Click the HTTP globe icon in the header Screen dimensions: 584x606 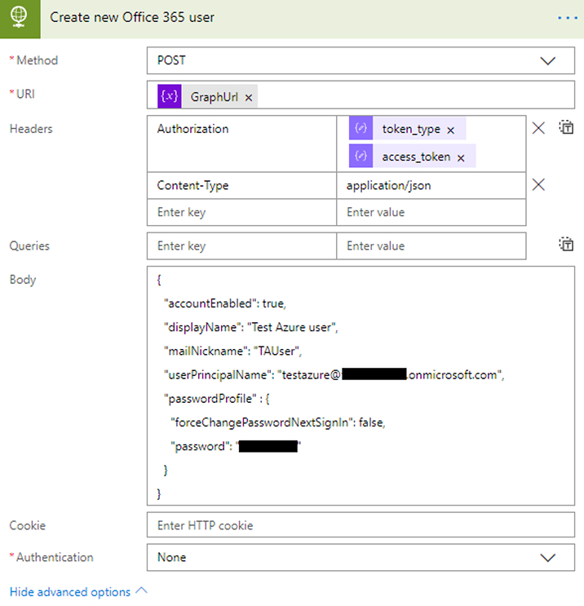(20, 18)
